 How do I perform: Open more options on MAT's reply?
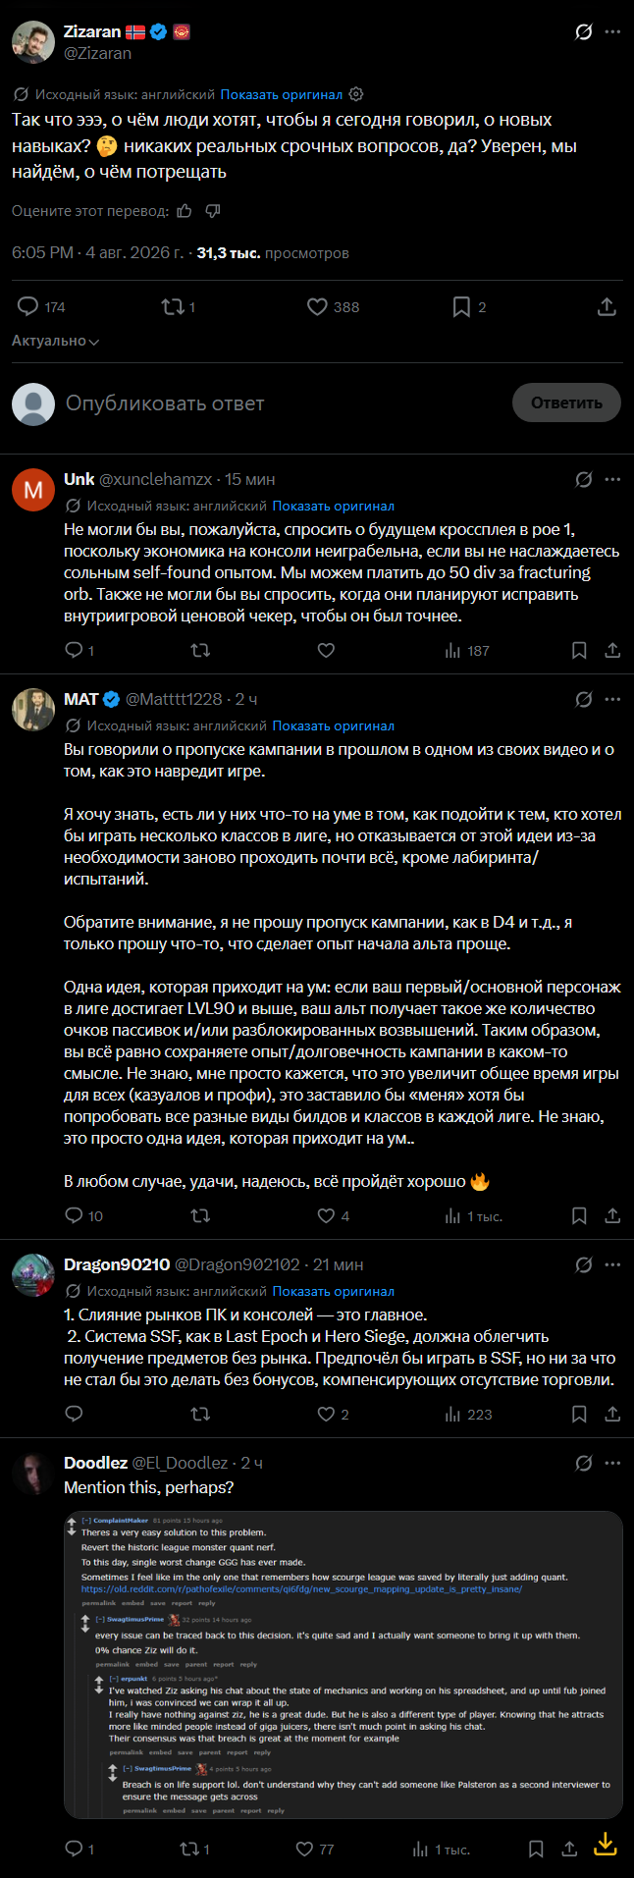612,699
